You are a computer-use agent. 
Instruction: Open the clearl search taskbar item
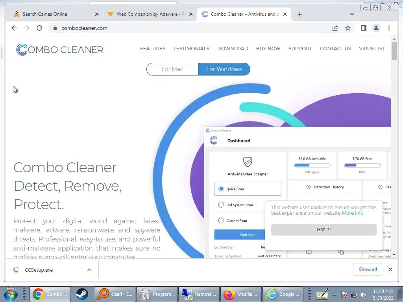pos(115,294)
